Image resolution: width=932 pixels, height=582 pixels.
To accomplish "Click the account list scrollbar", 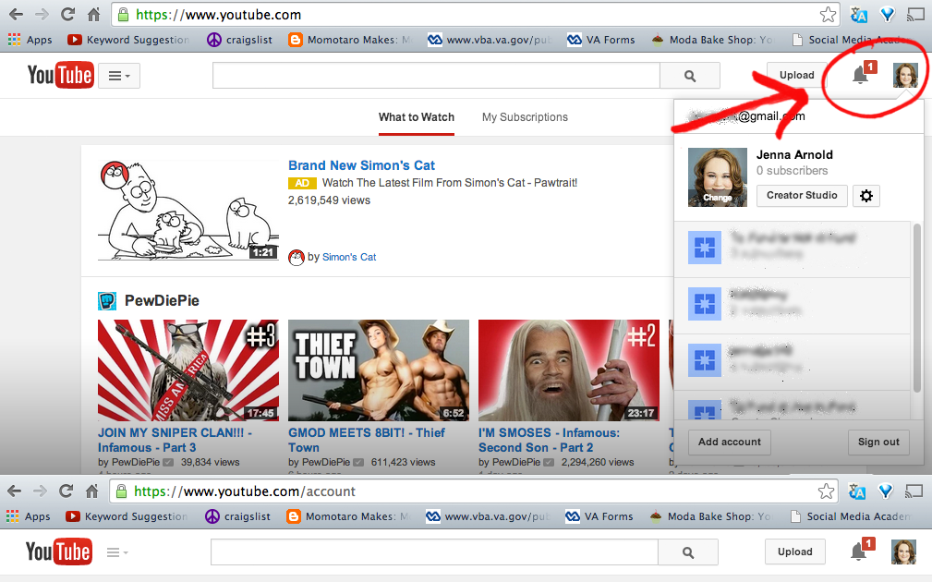I will [x=917, y=308].
